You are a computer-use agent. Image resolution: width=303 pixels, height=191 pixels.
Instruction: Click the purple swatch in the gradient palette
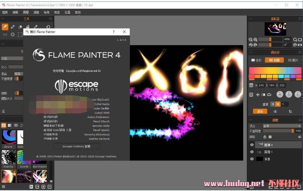click(293, 76)
